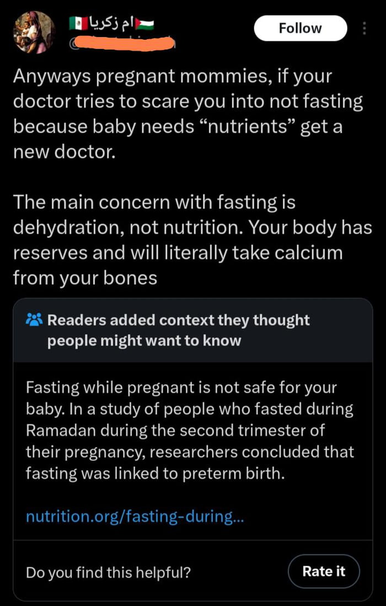
Task: Click the Community Notes people icon
Action: pos(34,320)
